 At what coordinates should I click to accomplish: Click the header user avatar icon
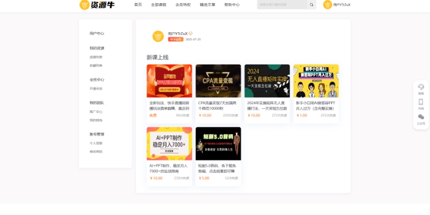328,5
